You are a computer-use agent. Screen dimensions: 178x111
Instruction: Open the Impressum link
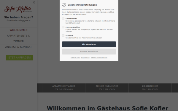(x=85, y=57)
